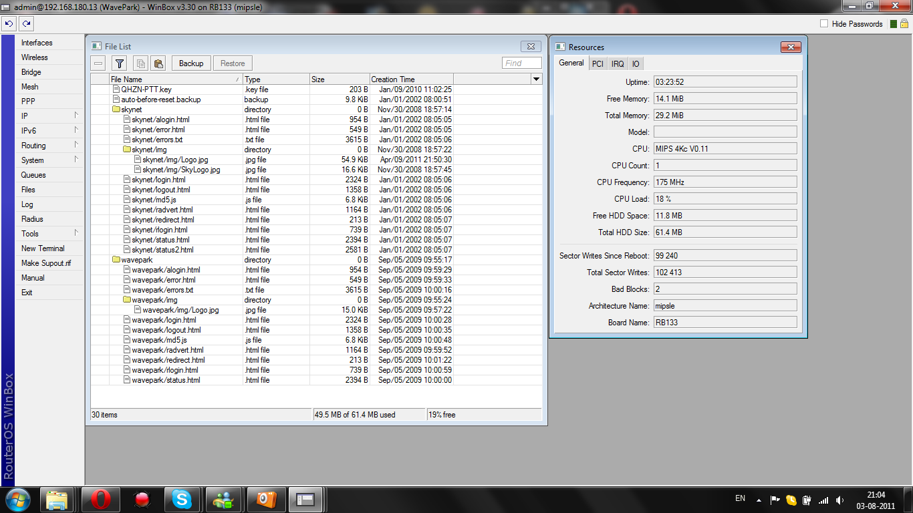Viewport: 913px width, 513px height.
Task: Click the CPU Load field showing 18 %
Action: pyautogui.click(x=725, y=199)
